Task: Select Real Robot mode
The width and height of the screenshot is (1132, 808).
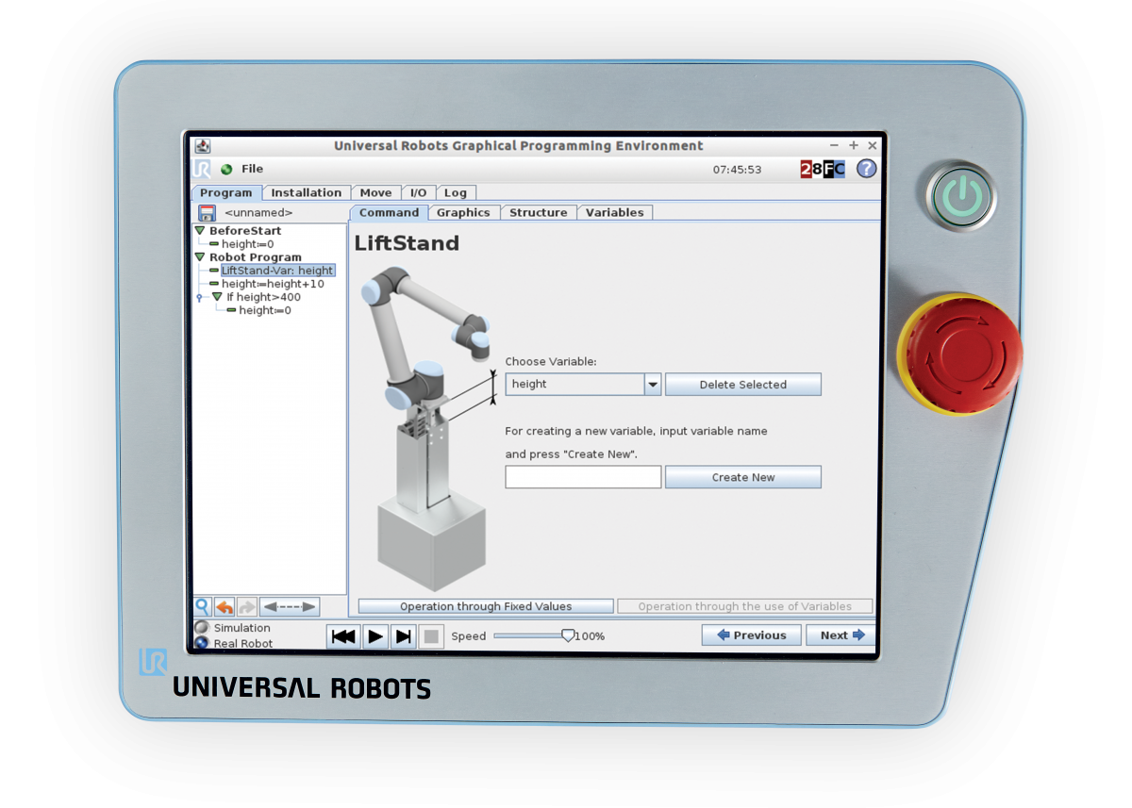Action: (233, 643)
